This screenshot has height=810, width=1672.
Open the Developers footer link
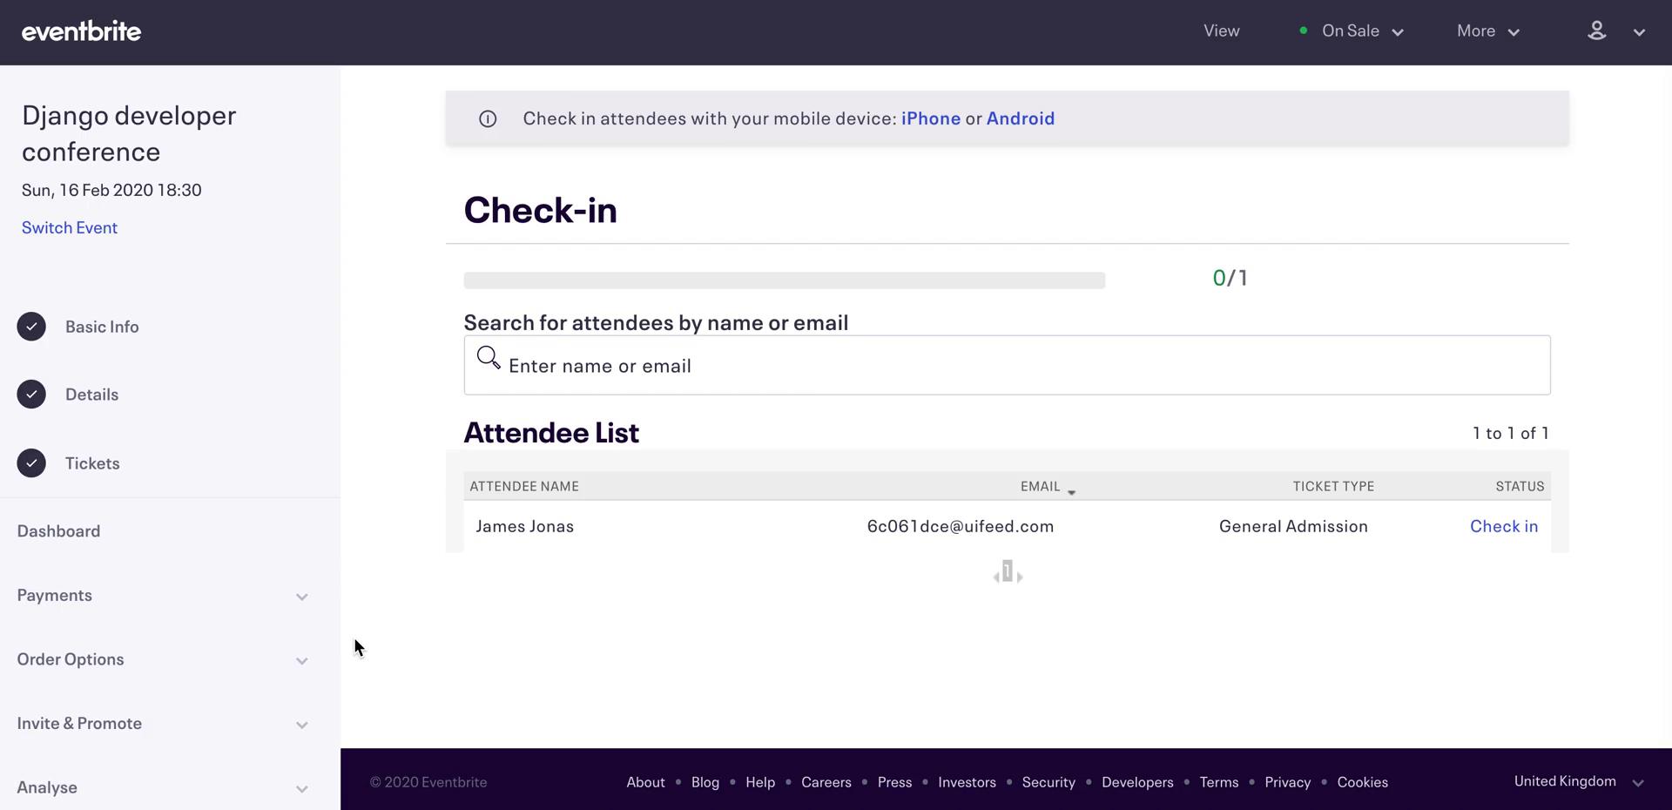(1137, 782)
